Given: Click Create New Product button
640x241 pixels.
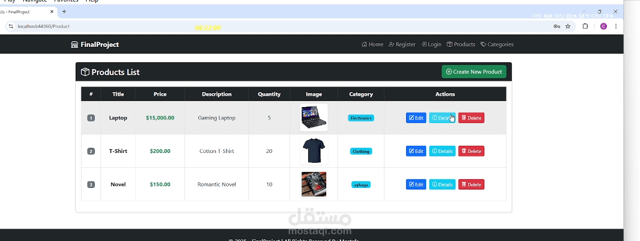Looking at the screenshot, I should 474,72.
